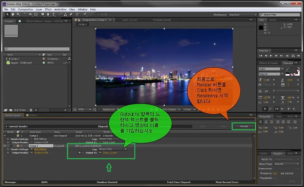
Task: Toggle audio mute in Preview panel
Action: 288,56
